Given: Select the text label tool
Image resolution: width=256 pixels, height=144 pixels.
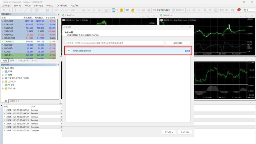Looking at the screenshot, I should (42, 10).
